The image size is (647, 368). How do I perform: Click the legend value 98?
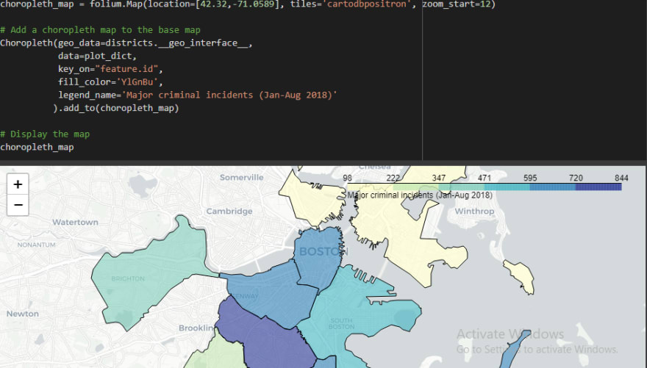pos(348,178)
